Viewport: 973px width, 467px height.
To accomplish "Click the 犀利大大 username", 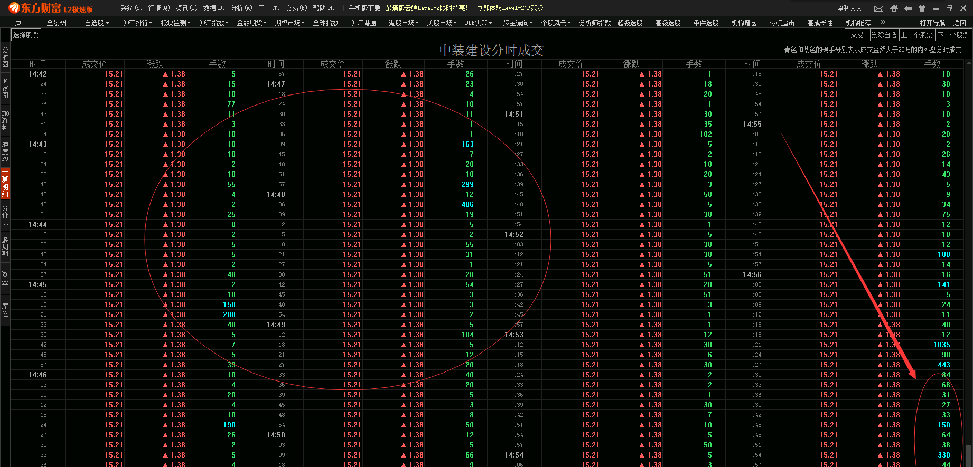I will tap(849, 8).
